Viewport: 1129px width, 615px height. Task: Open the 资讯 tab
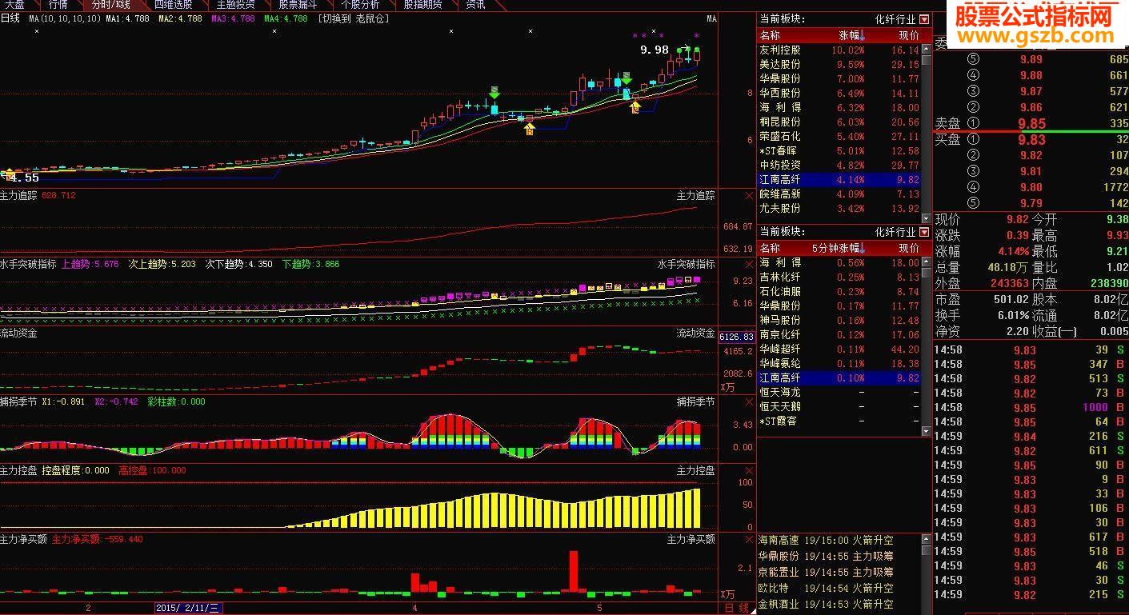pos(475,5)
